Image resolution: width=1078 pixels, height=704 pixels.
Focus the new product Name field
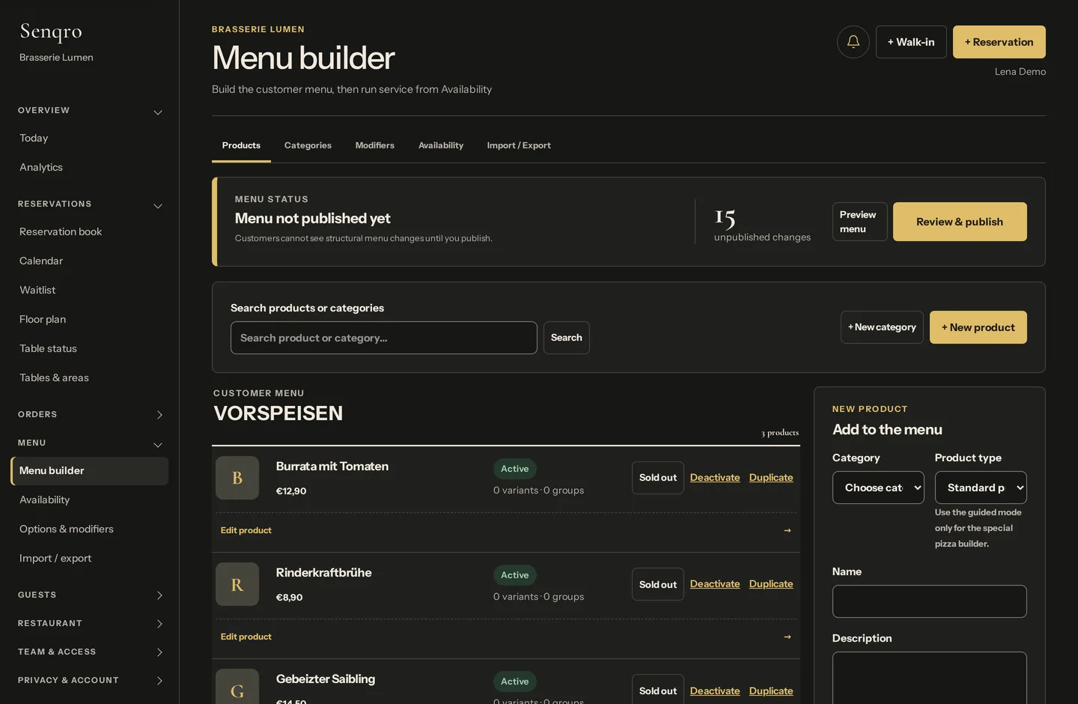930,601
